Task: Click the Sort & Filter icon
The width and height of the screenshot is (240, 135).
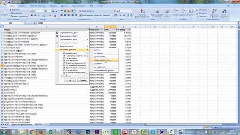Action: pos(214,11)
